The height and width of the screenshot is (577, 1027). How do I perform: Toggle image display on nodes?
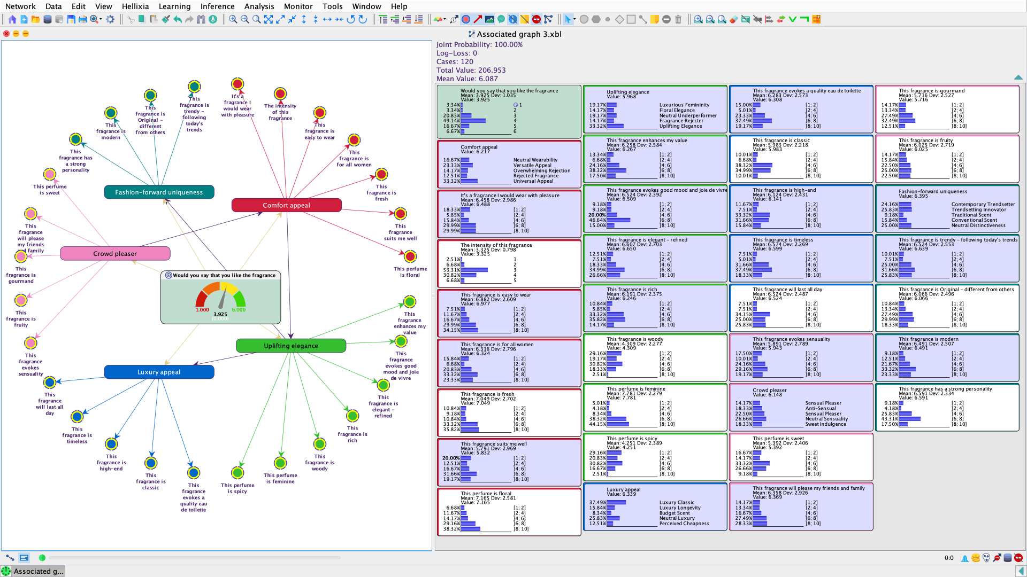(489, 19)
